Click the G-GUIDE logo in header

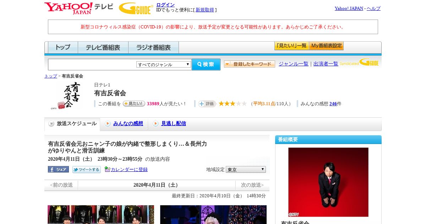[x=136, y=8]
